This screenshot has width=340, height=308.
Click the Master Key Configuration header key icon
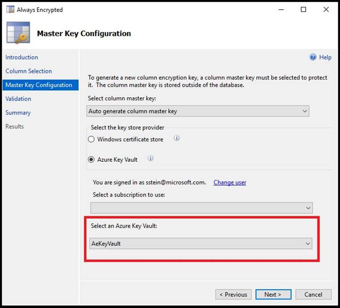click(18, 33)
